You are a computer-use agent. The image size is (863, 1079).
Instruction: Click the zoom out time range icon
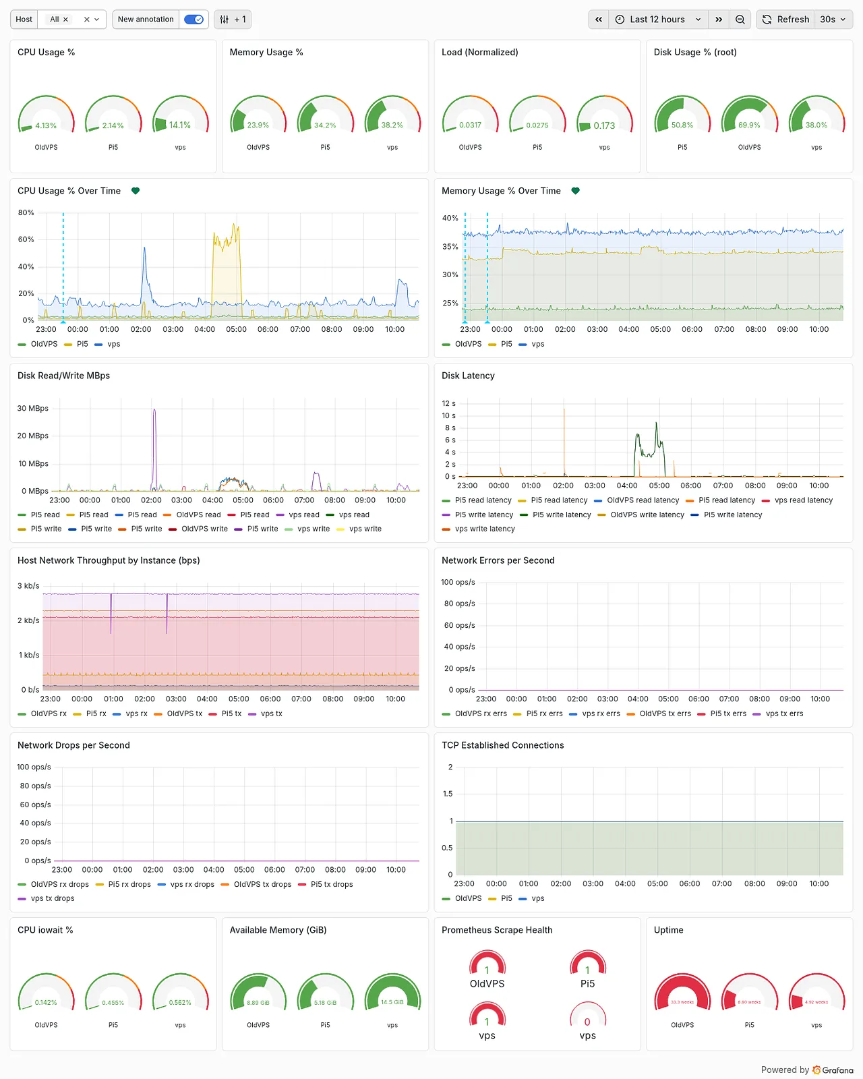click(740, 20)
